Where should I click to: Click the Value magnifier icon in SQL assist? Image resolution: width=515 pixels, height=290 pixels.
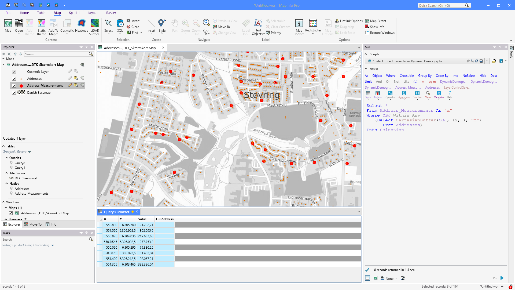tap(428, 93)
